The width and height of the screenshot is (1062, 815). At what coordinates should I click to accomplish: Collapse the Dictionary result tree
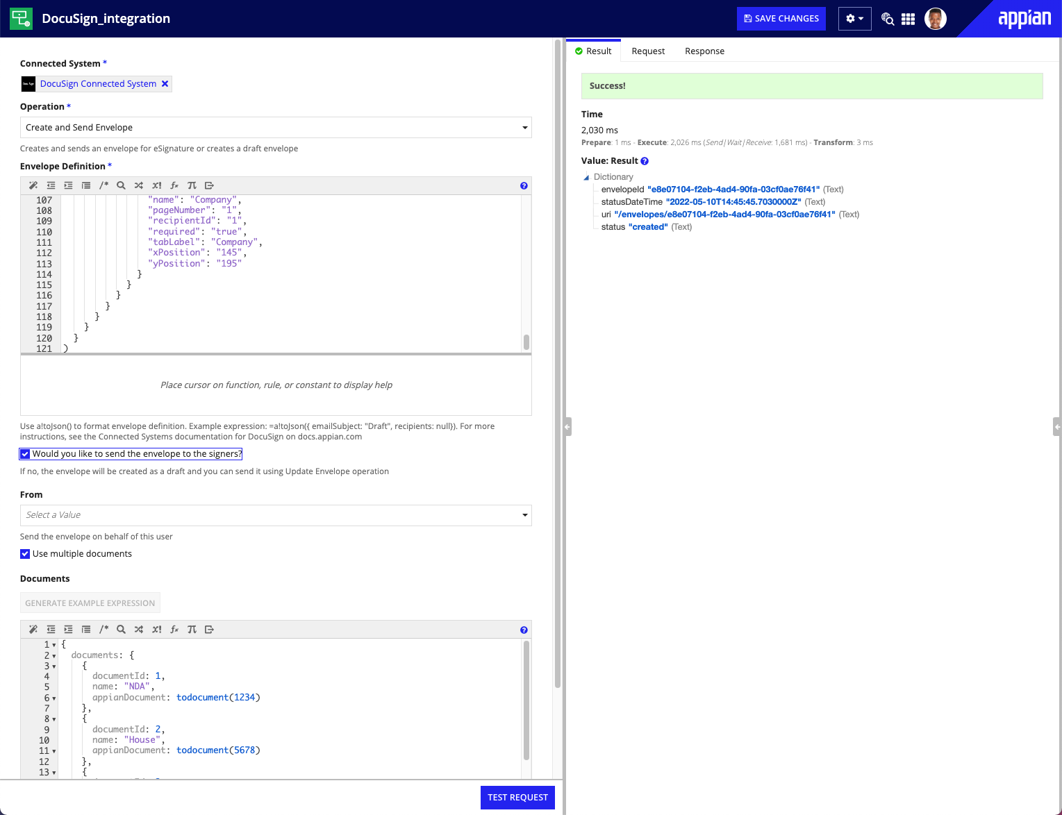click(x=586, y=177)
